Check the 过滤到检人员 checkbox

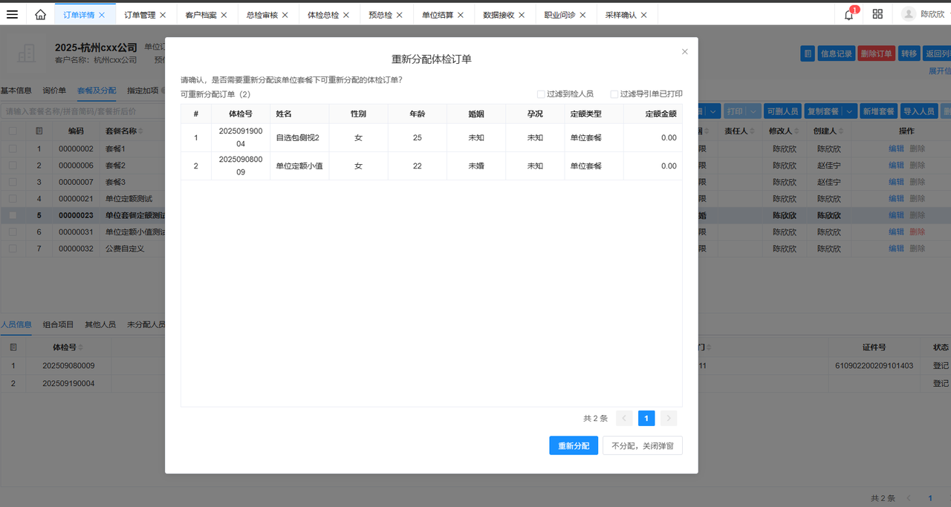[541, 94]
